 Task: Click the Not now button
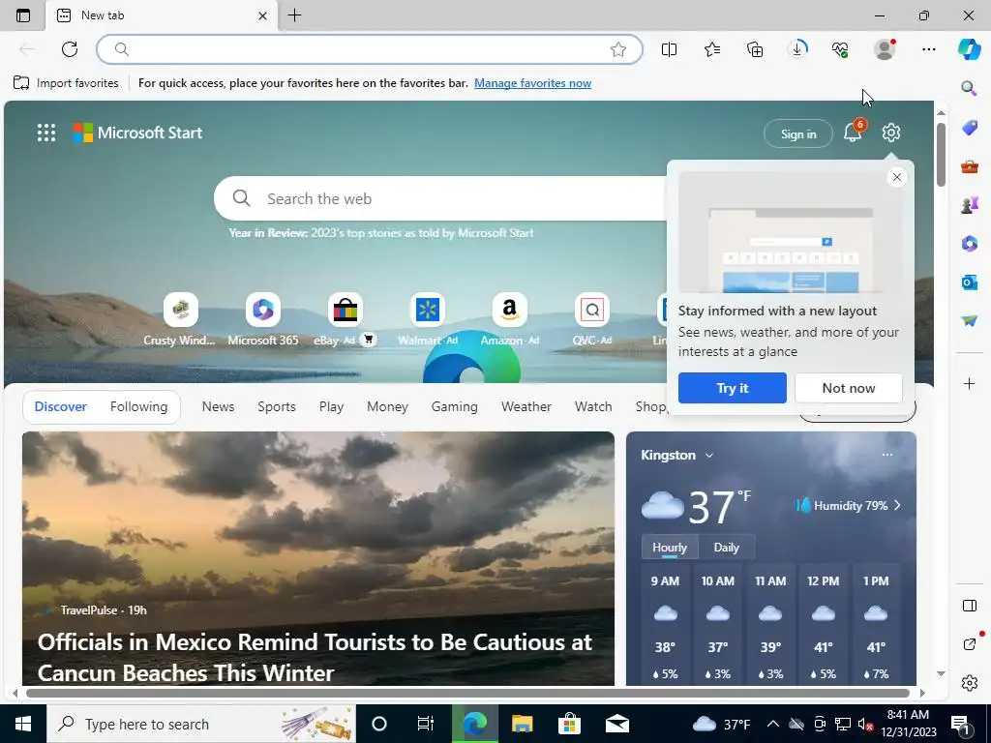[x=848, y=388]
